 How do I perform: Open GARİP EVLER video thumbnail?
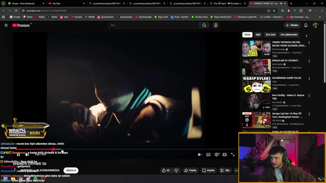[256, 84]
